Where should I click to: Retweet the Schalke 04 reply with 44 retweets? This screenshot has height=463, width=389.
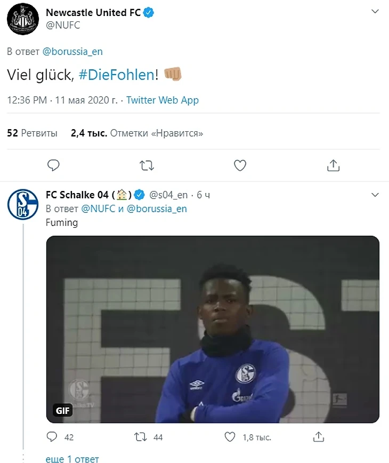[141, 437]
